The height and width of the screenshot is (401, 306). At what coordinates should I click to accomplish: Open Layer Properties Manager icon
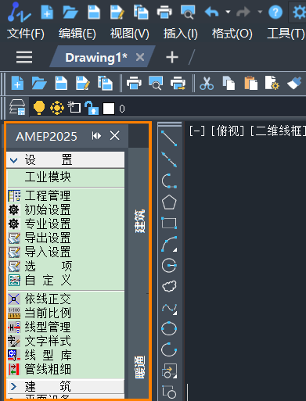17,107
